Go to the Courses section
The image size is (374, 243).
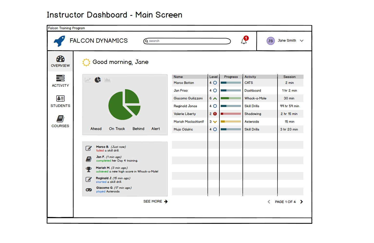coord(60,121)
